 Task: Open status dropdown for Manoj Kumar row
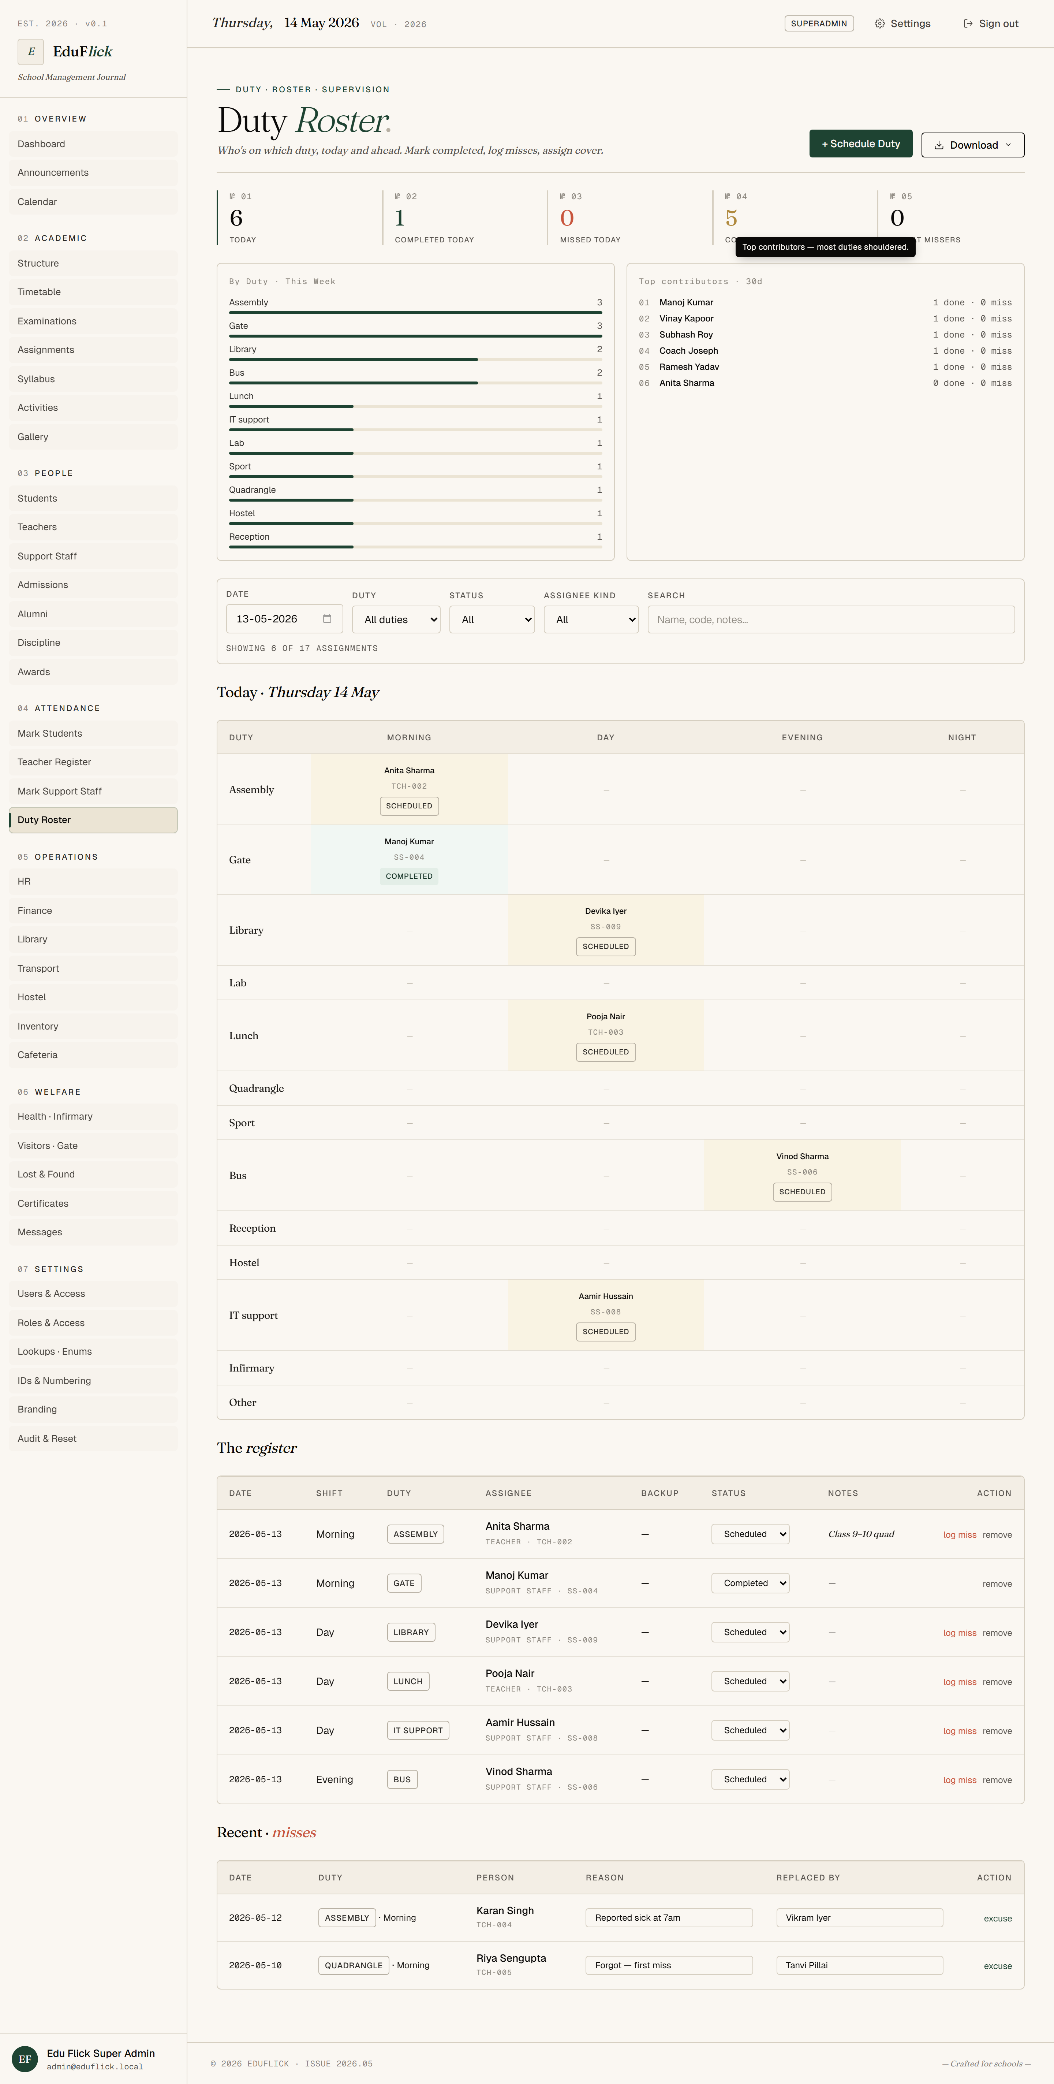coord(750,1583)
